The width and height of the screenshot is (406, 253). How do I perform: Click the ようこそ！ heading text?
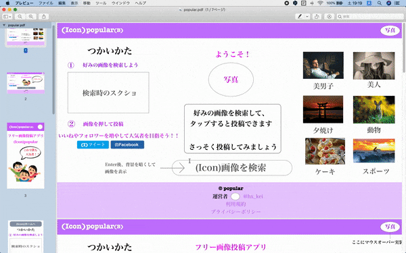click(233, 54)
